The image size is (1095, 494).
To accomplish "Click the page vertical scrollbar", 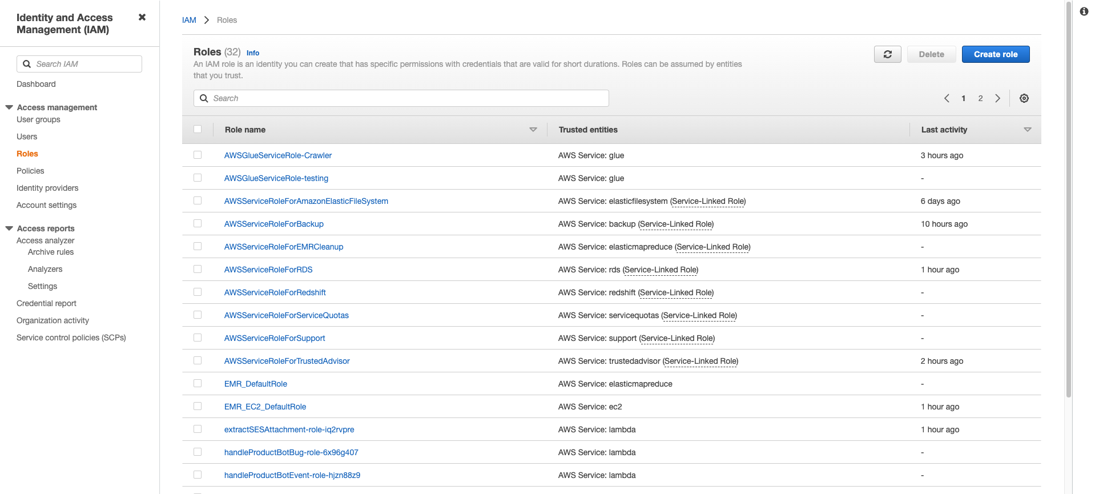I will click(1069, 200).
